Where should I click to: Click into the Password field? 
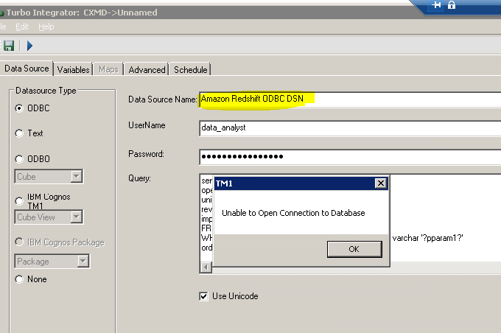[x=350, y=157]
